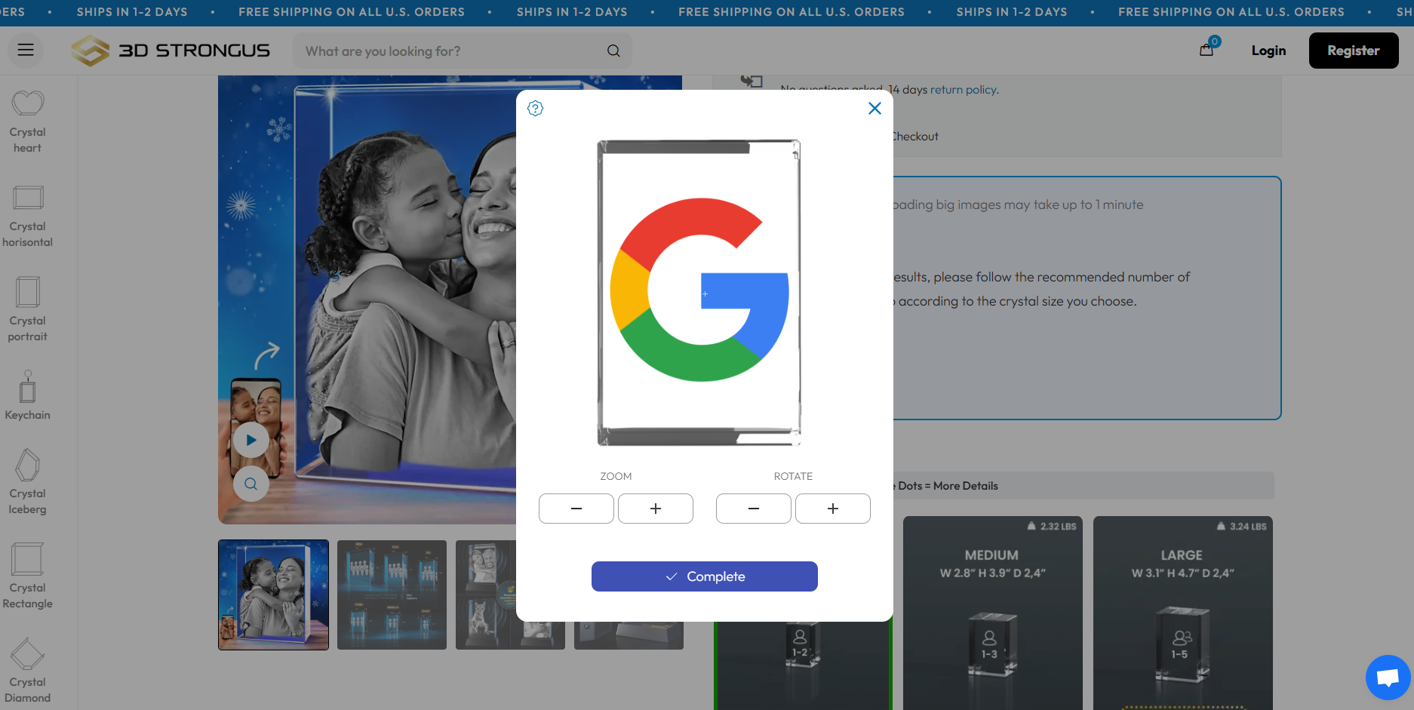Open the Login page

click(x=1268, y=50)
